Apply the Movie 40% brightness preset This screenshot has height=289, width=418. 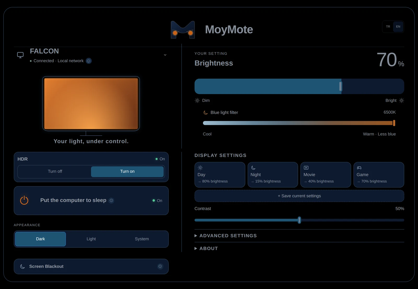click(326, 175)
